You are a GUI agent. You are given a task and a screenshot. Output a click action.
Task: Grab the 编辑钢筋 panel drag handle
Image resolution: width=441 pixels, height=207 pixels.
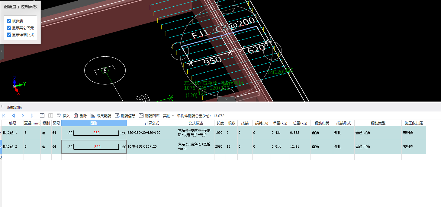click(x=2, y=107)
